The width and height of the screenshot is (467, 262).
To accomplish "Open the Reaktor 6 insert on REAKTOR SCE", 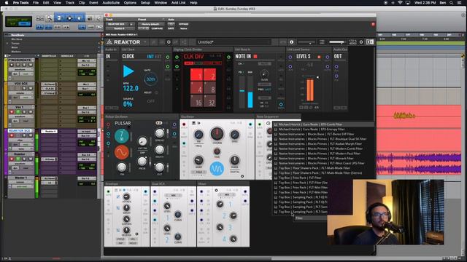I will point(49,131).
